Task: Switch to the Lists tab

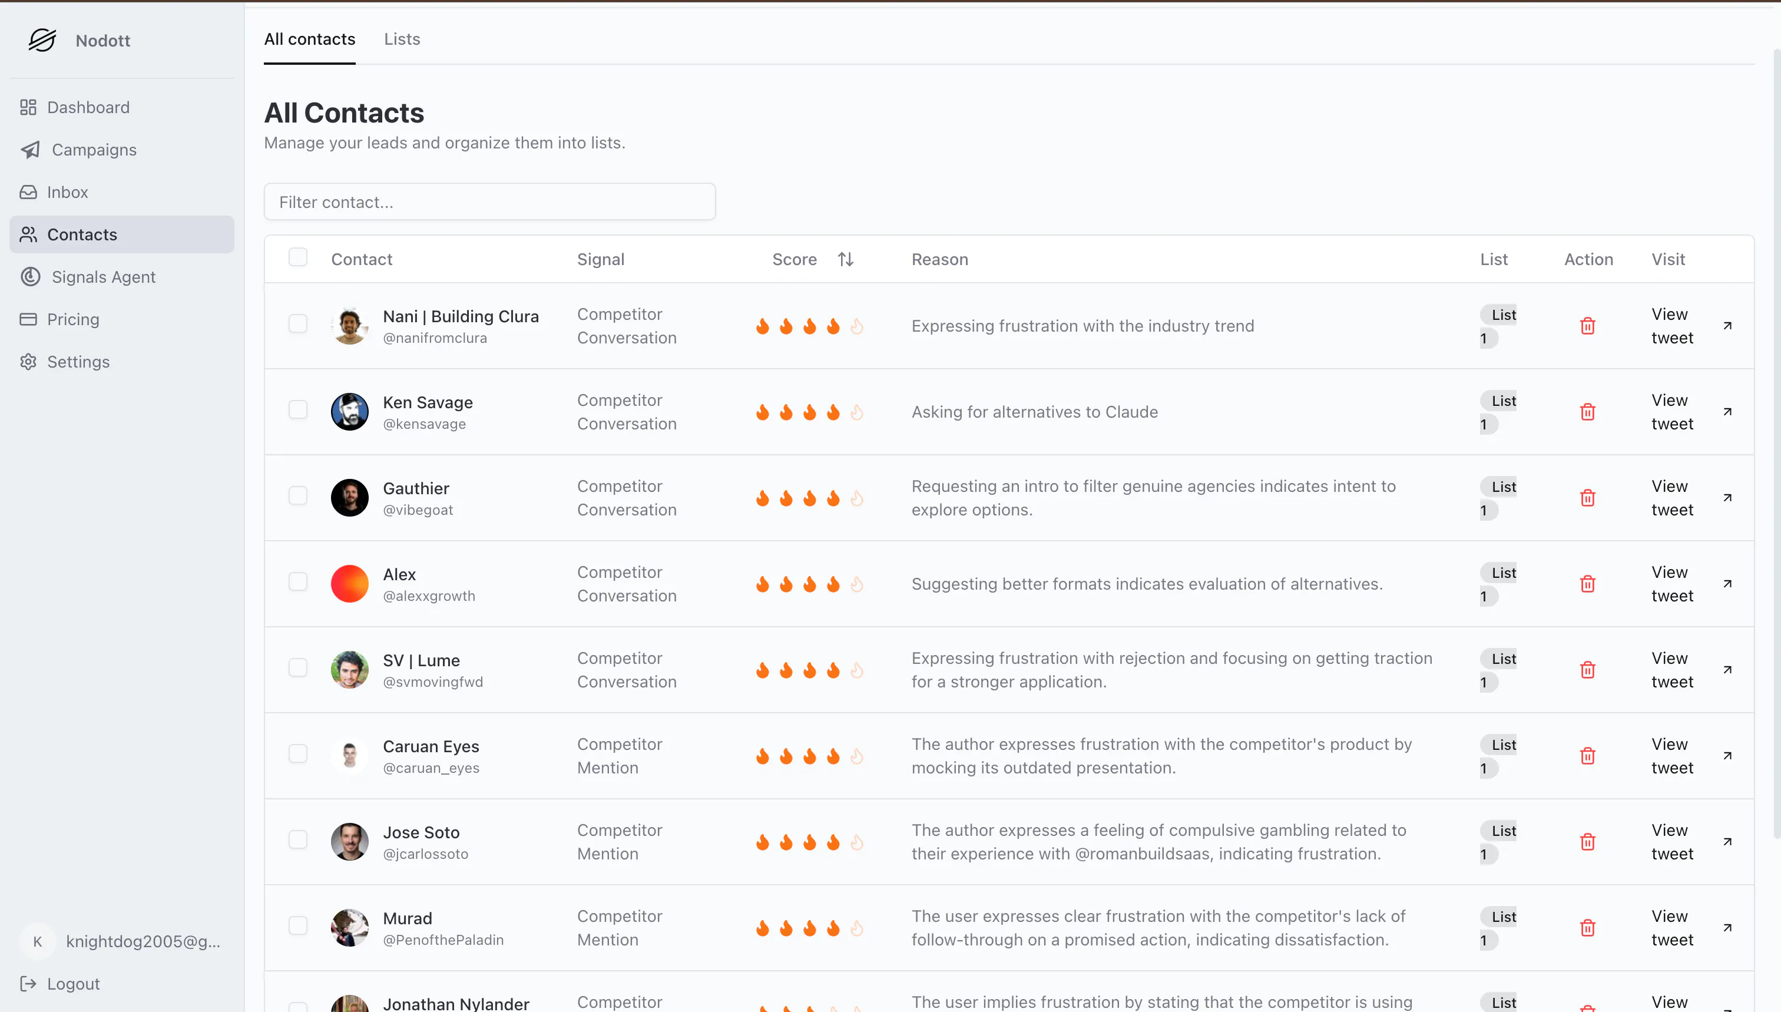Action: click(402, 39)
